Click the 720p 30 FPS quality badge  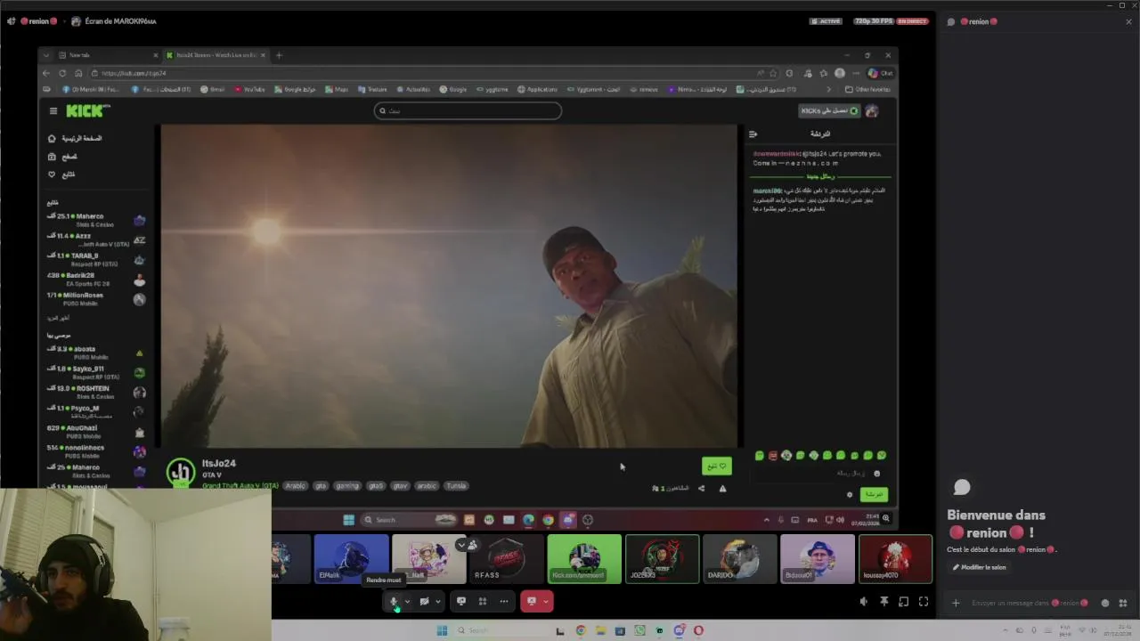tap(874, 21)
